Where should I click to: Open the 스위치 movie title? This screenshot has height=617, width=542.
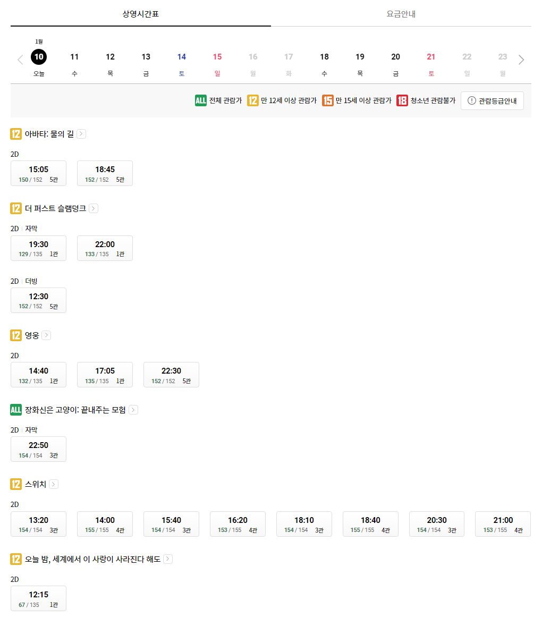(x=36, y=484)
